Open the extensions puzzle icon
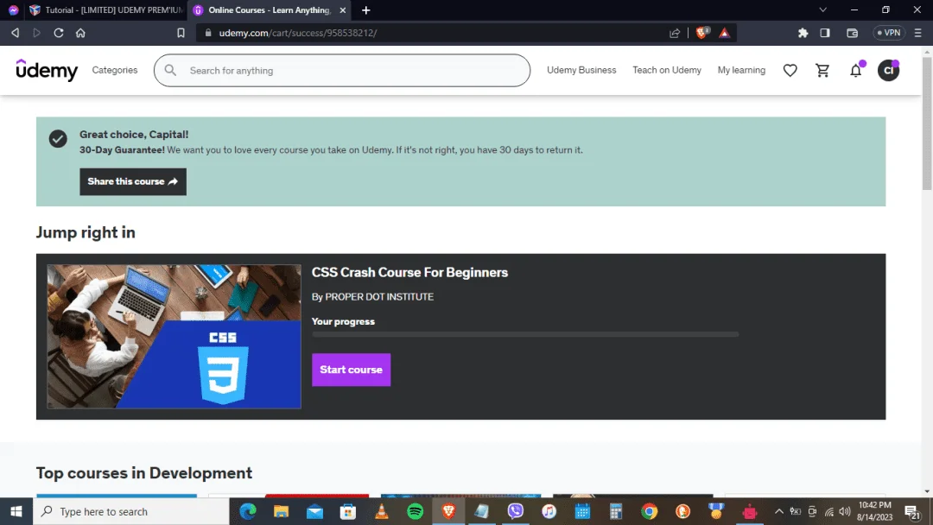Image resolution: width=933 pixels, height=525 pixels. coord(803,33)
